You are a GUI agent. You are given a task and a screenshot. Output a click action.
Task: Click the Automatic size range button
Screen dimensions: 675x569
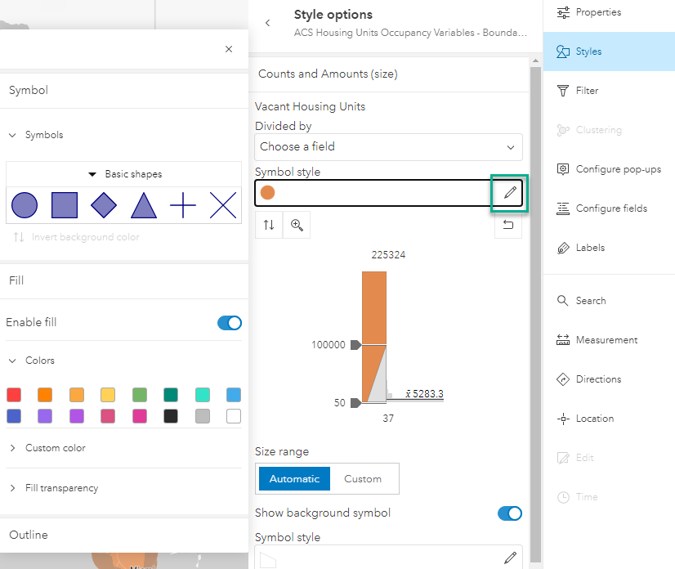click(x=295, y=479)
